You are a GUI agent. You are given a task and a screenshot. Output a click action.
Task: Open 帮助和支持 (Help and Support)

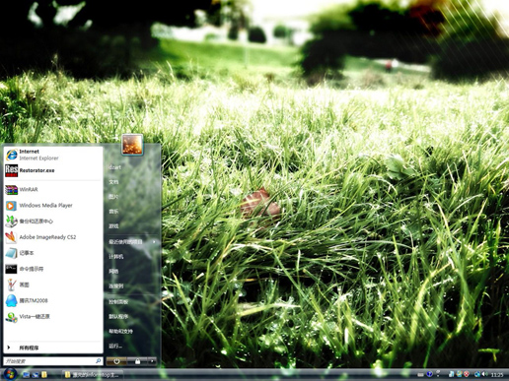[x=120, y=332]
